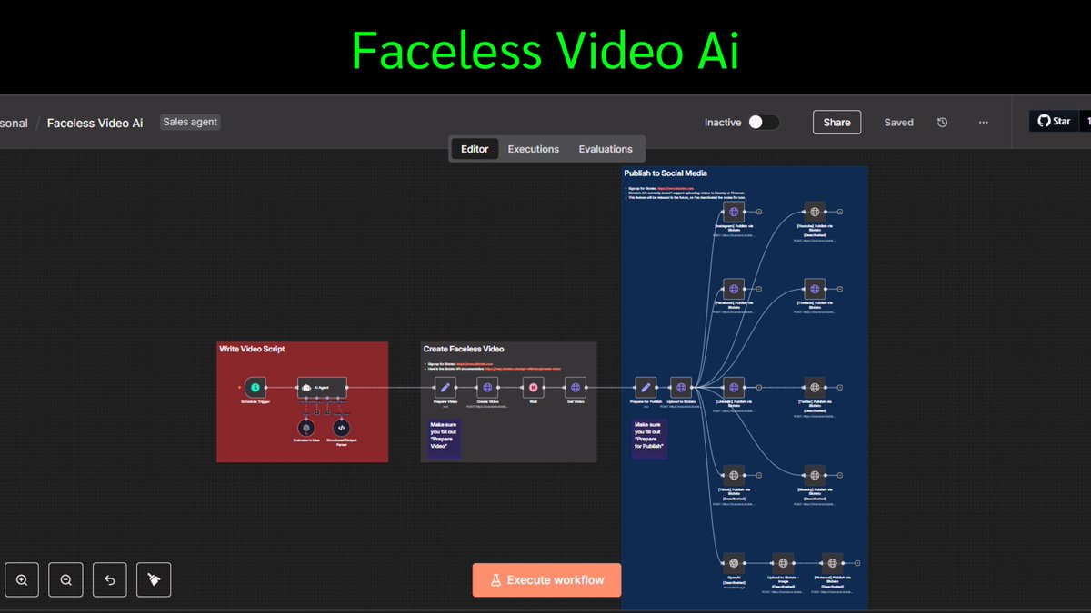The height and width of the screenshot is (613, 1091).
Task: Open the Upload to Blotato node
Action: coord(681,388)
